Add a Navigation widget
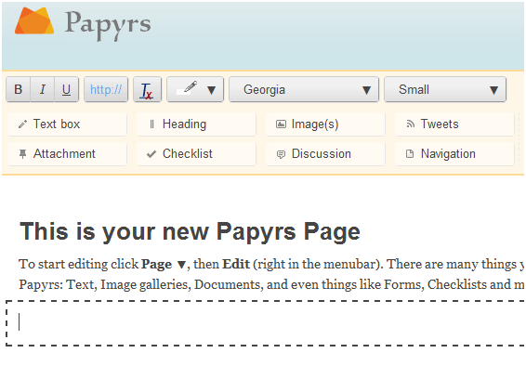This screenshot has height=366, width=526. tap(454, 154)
